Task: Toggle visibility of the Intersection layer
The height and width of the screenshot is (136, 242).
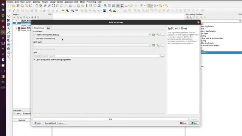Action: pos(17,23)
